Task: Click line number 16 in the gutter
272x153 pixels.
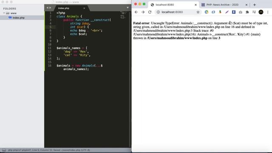Action: tap(50, 65)
